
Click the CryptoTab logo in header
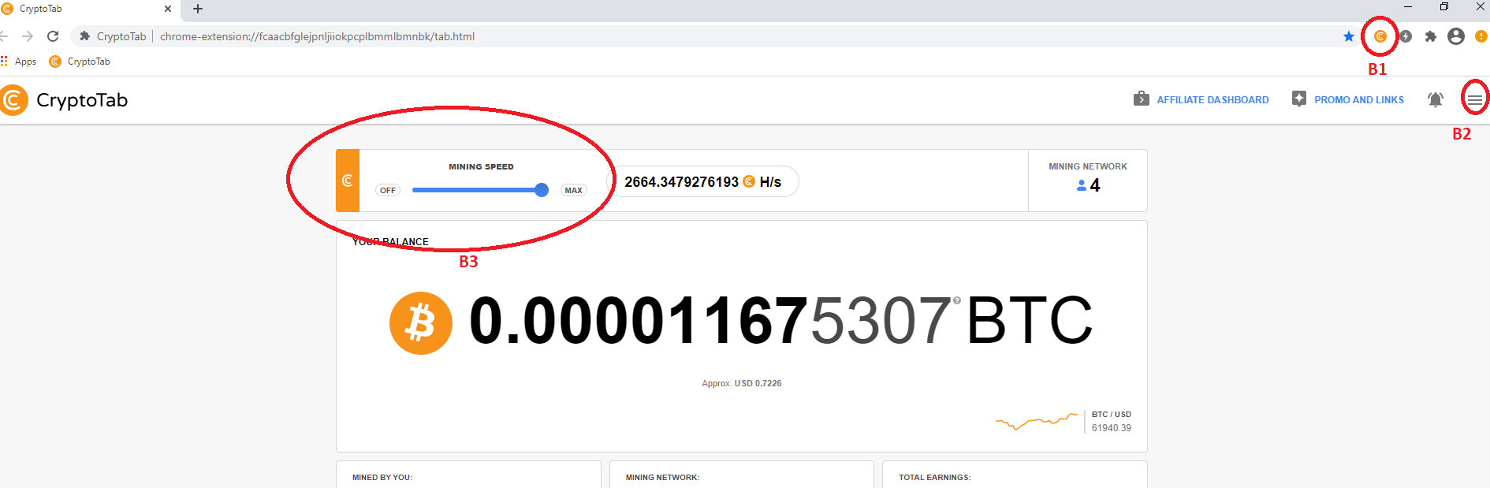coord(64,100)
